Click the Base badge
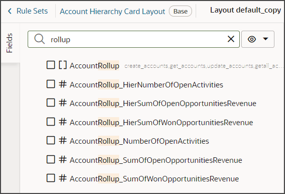The height and width of the screenshot is (194, 285). click(x=180, y=11)
